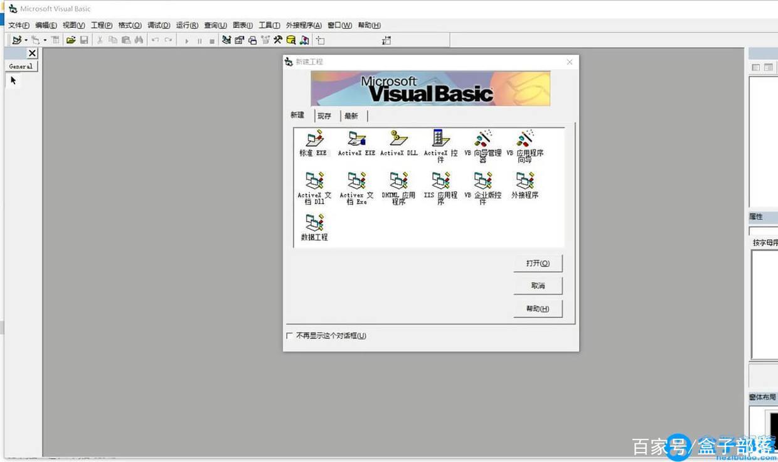Click the Find binoculars toolbar icon
The height and width of the screenshot is (462, 778).
click(x=139, y=40)
